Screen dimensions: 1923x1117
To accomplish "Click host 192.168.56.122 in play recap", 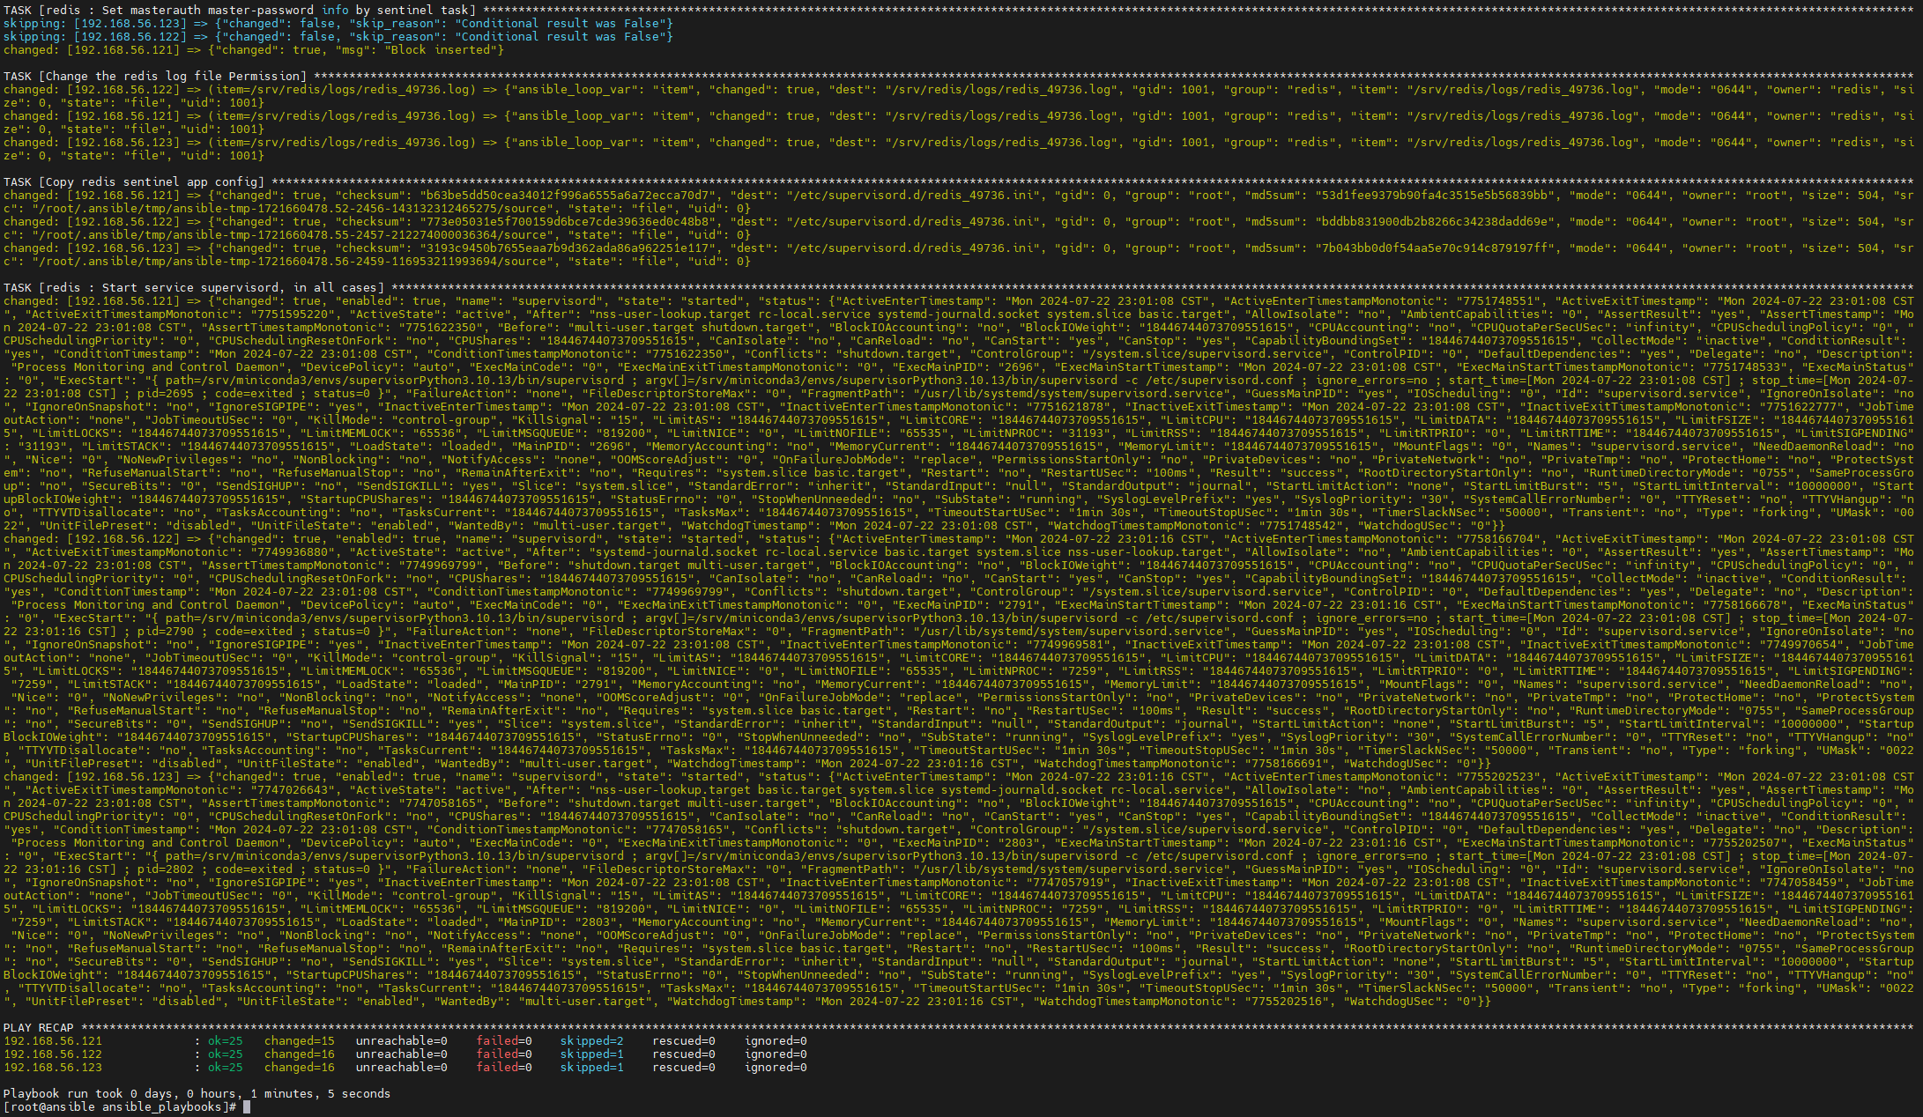I will [x=53, y=1054].
